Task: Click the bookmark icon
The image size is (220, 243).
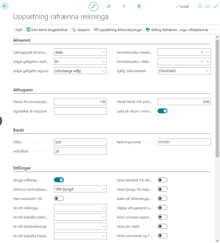Action: [200, 6]
